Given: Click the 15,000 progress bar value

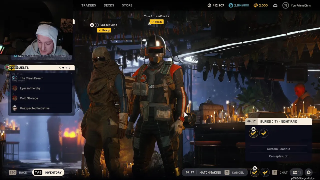Looking at the screenshot, I should (x=65, y=56).
